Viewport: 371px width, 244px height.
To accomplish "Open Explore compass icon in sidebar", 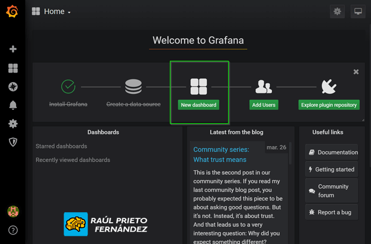I will (x=13, y=87).
